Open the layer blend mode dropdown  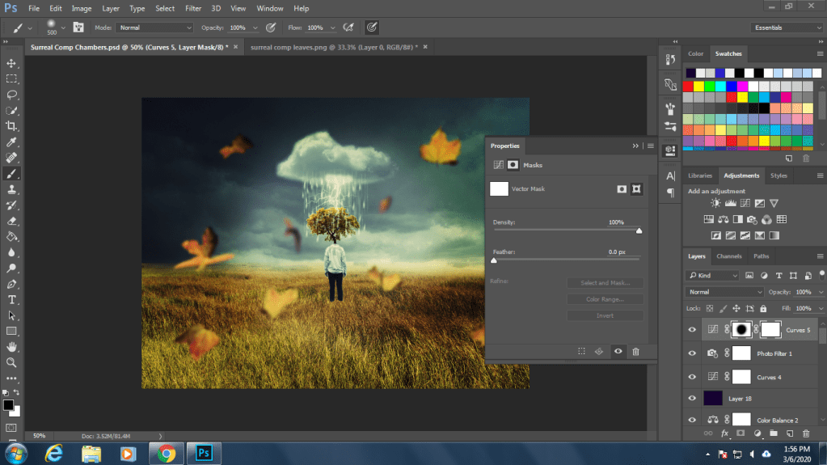pyautogui.click(x=724, y=292)
